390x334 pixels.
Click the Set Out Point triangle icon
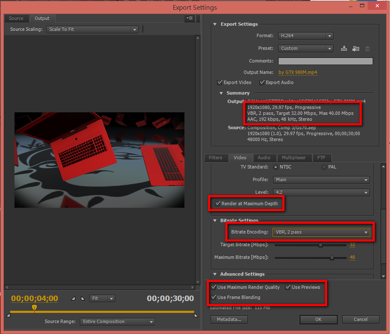pos(83,298)
